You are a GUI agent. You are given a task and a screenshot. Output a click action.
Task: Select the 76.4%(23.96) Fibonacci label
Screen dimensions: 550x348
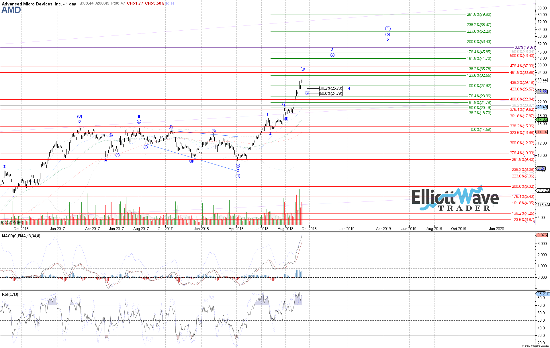click(x=480, y=96)
